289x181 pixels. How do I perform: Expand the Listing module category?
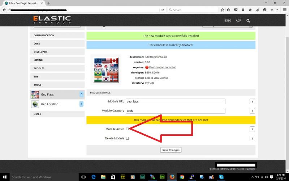point(57,60)
